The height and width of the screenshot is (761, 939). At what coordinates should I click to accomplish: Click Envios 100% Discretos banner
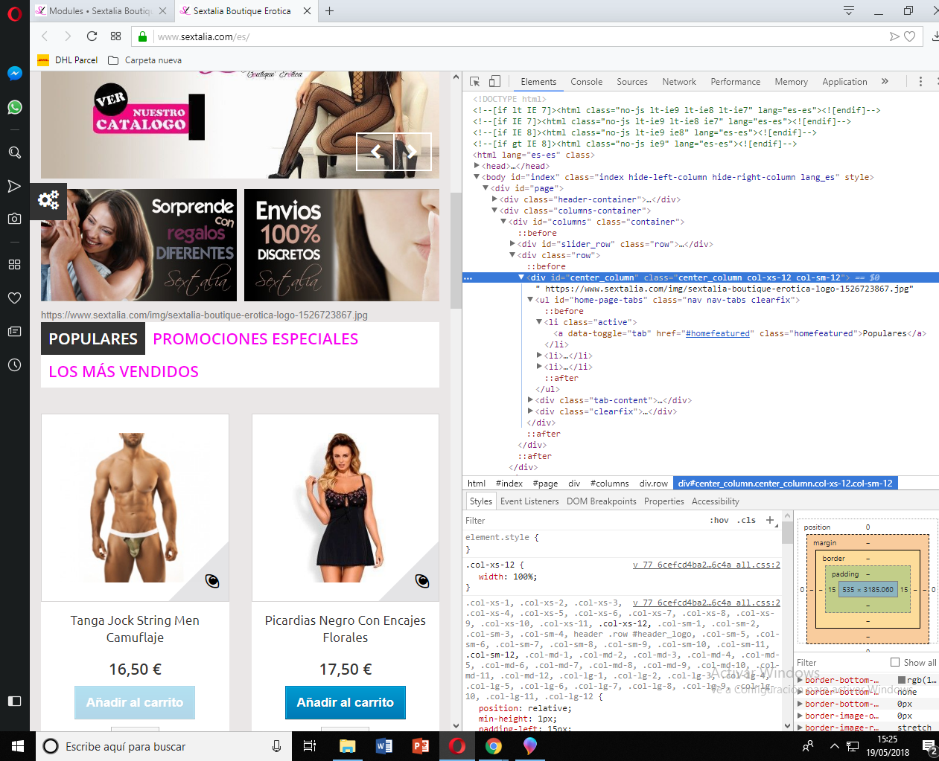coord(342,245)
